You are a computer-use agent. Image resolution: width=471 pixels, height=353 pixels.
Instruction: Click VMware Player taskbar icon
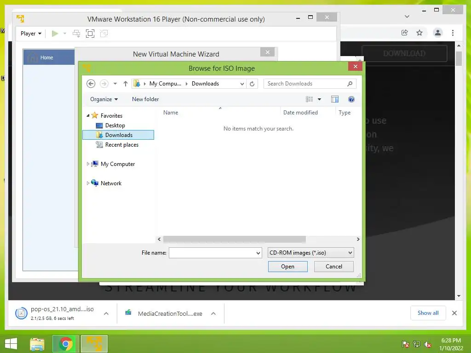(94, 344)
